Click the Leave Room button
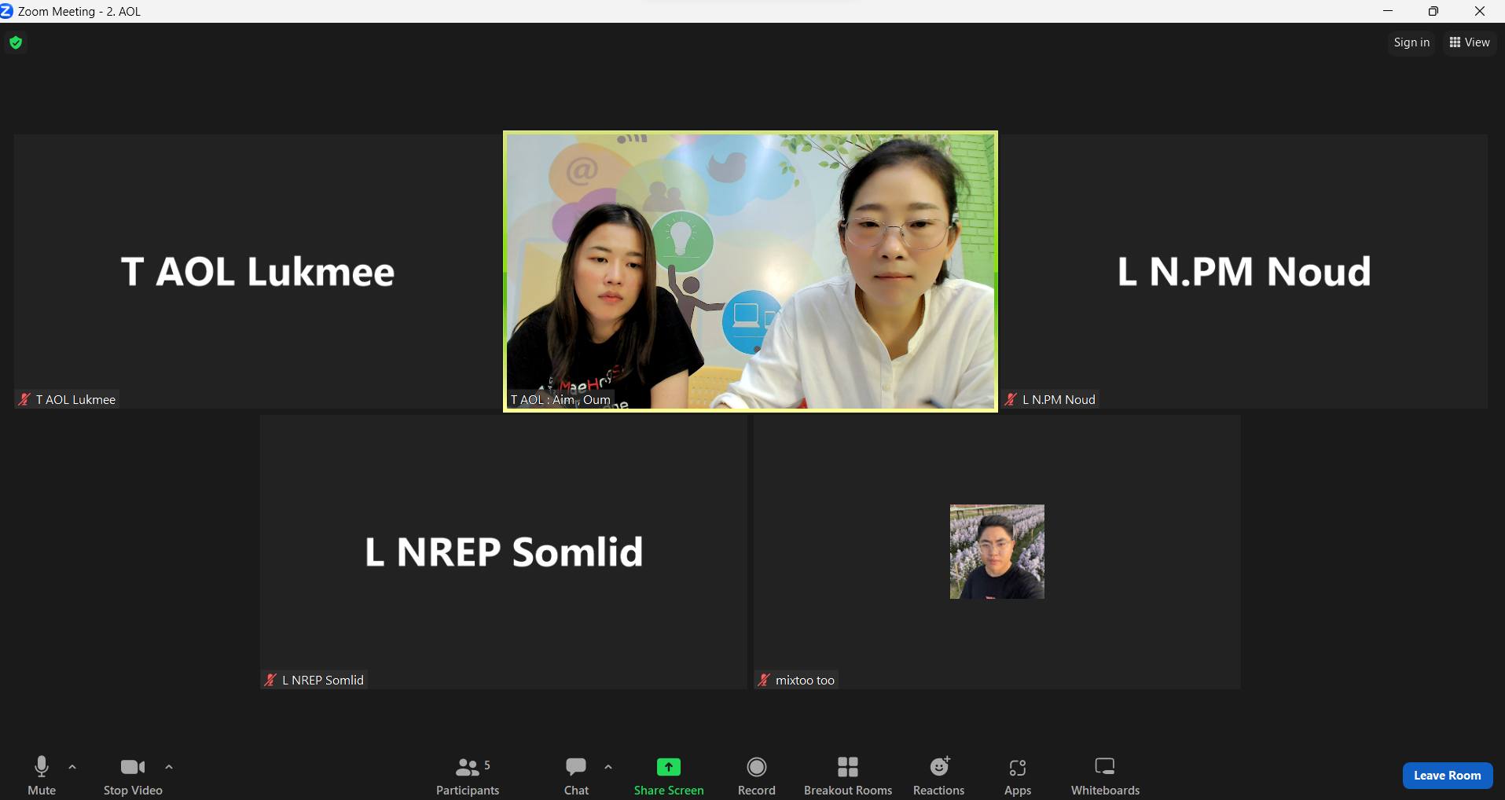This screenshot has width=1505, height=800. 1447,775
